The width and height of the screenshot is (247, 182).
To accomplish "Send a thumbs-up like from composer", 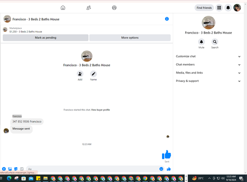I will [168, 169].
